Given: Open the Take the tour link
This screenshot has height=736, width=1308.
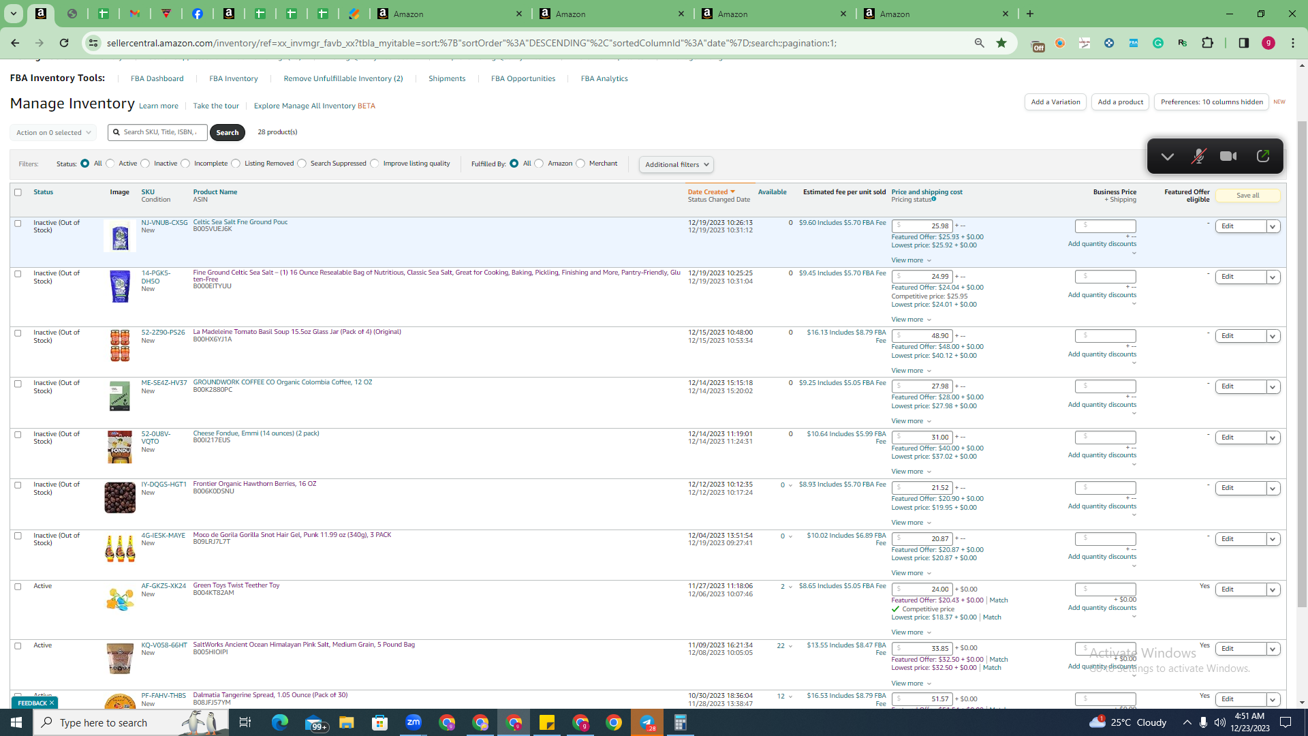Looking at the screenshot, I should point(216,106).
